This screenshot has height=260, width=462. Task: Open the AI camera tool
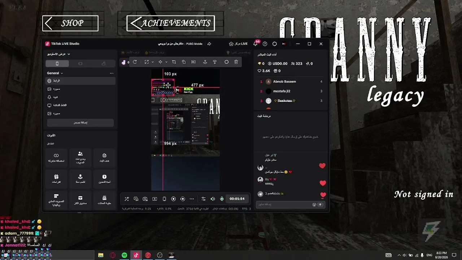[x=145, y=199]
